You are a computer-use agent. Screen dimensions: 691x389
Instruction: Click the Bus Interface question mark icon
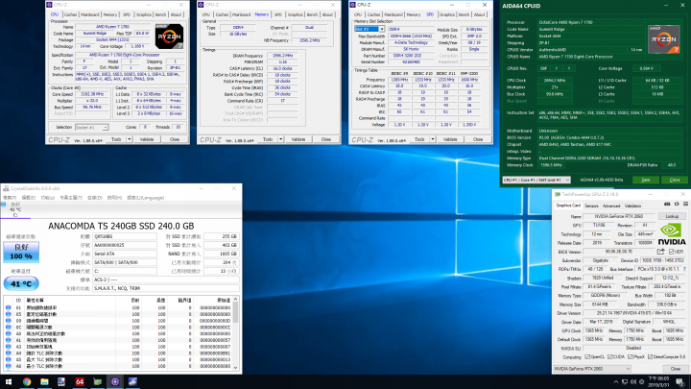(x=684, y=269)
